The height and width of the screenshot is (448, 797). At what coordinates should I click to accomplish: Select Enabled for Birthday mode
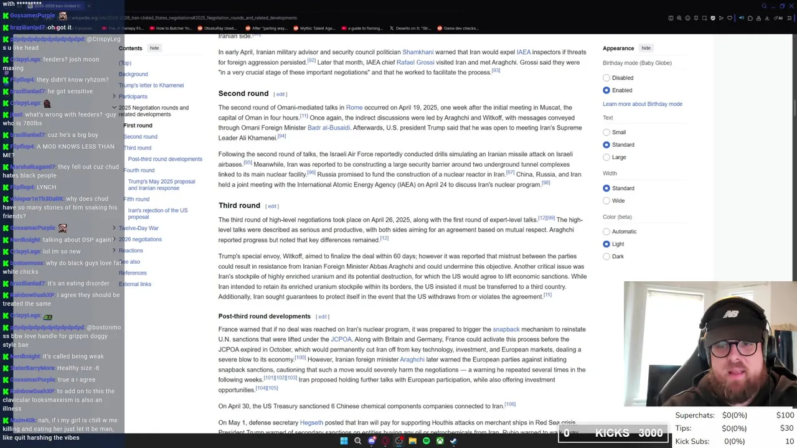[606, 90]
